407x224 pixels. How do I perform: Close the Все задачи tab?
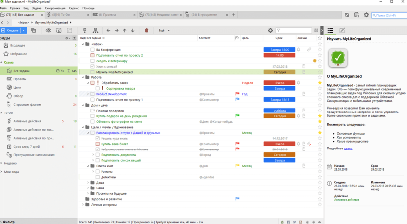click(x=42, y=15)
